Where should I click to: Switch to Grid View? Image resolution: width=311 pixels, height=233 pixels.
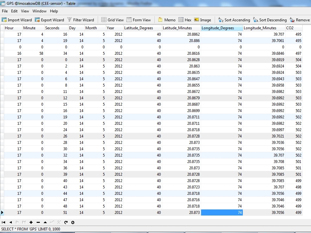tap(112, 20)
